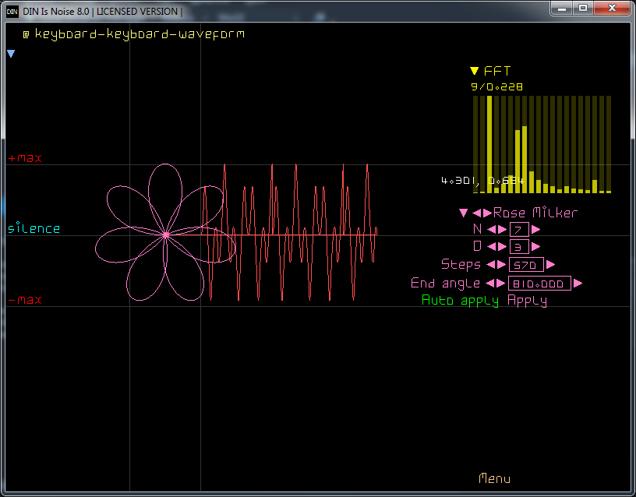Viewport: 636px width, 497px height.
Task: Click the arrow right of End angle field
Action: coord(578,284)
